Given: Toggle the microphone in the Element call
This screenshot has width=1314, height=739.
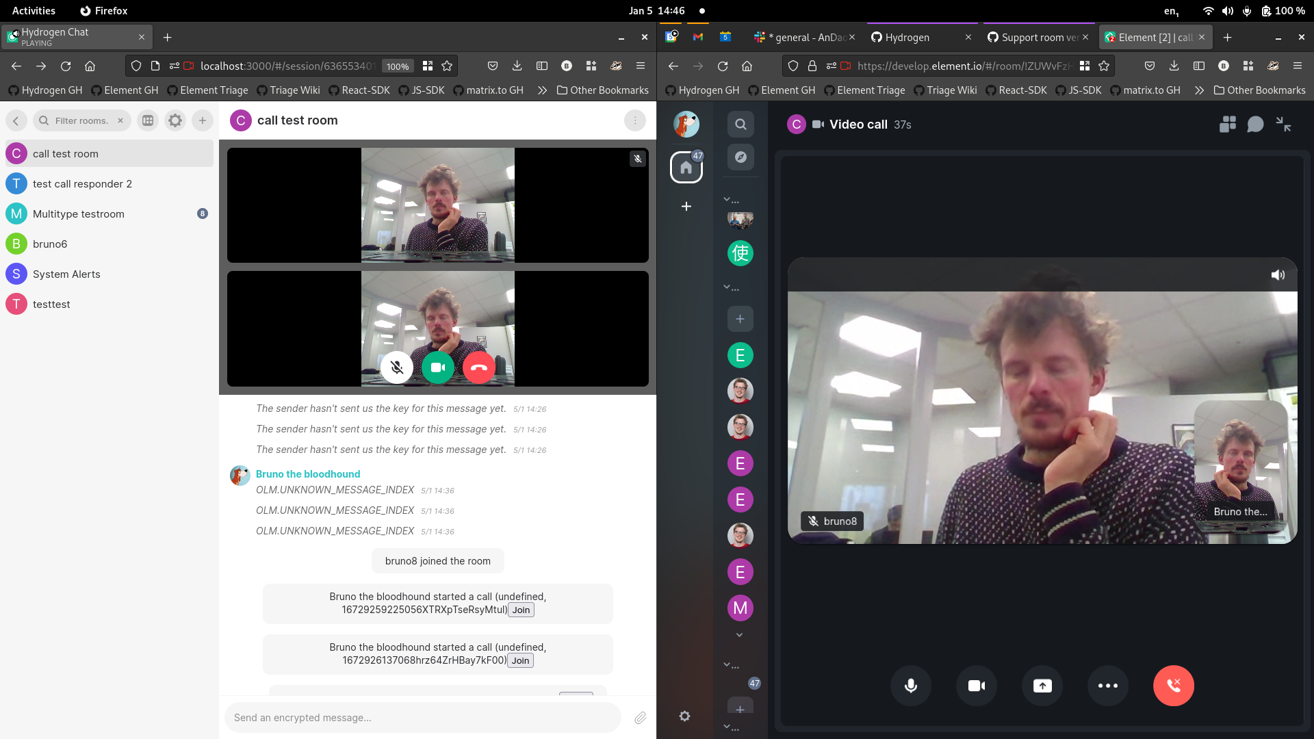Looking at the screenshot, I should pyautogui.click(x=910, y=686).
